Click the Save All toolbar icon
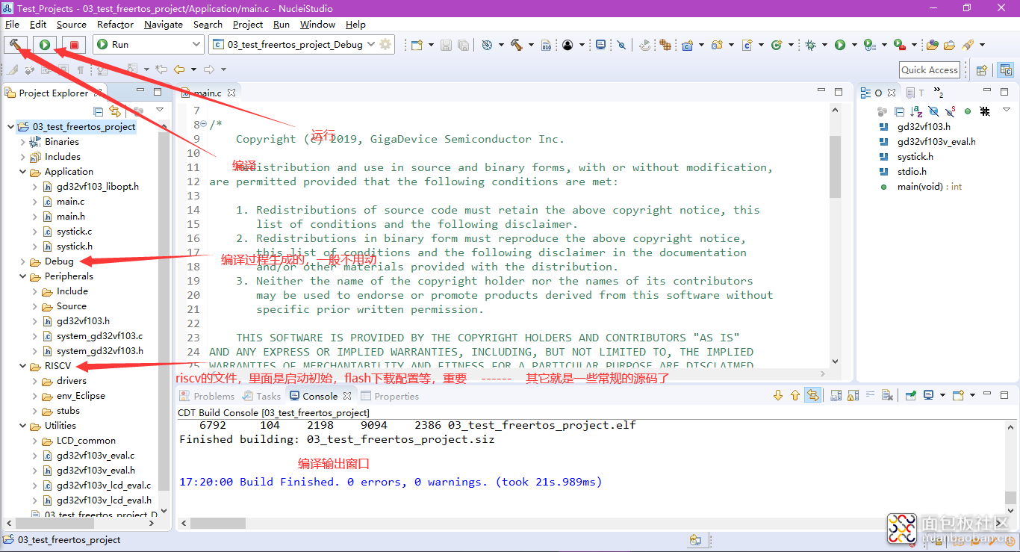The image size is (1020, 552). click(x=463, y=45)
